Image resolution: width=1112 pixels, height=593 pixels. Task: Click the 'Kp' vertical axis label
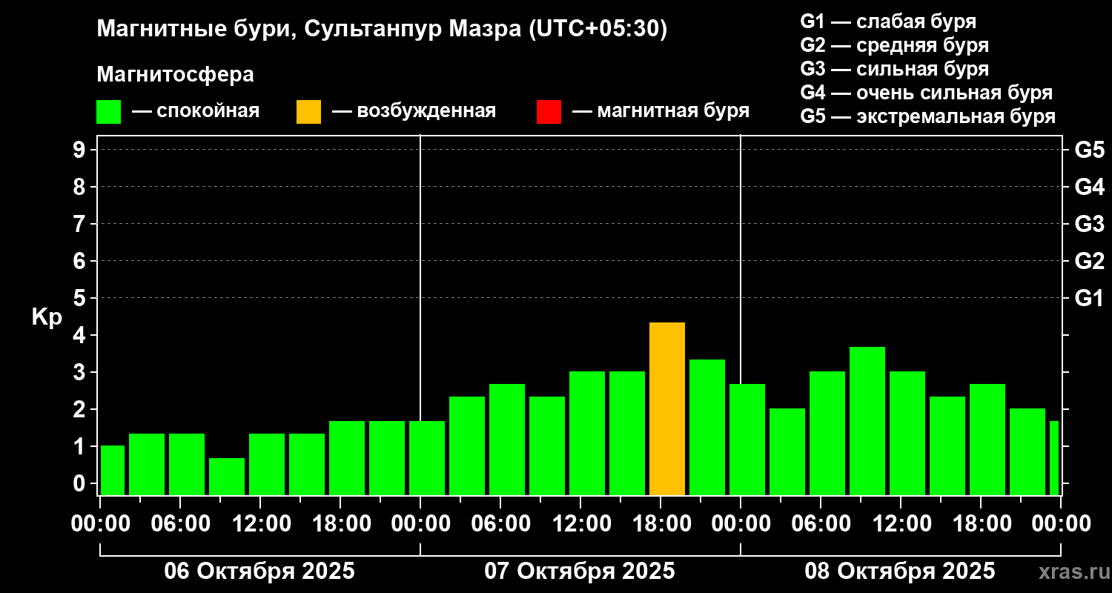click(47, 317)
